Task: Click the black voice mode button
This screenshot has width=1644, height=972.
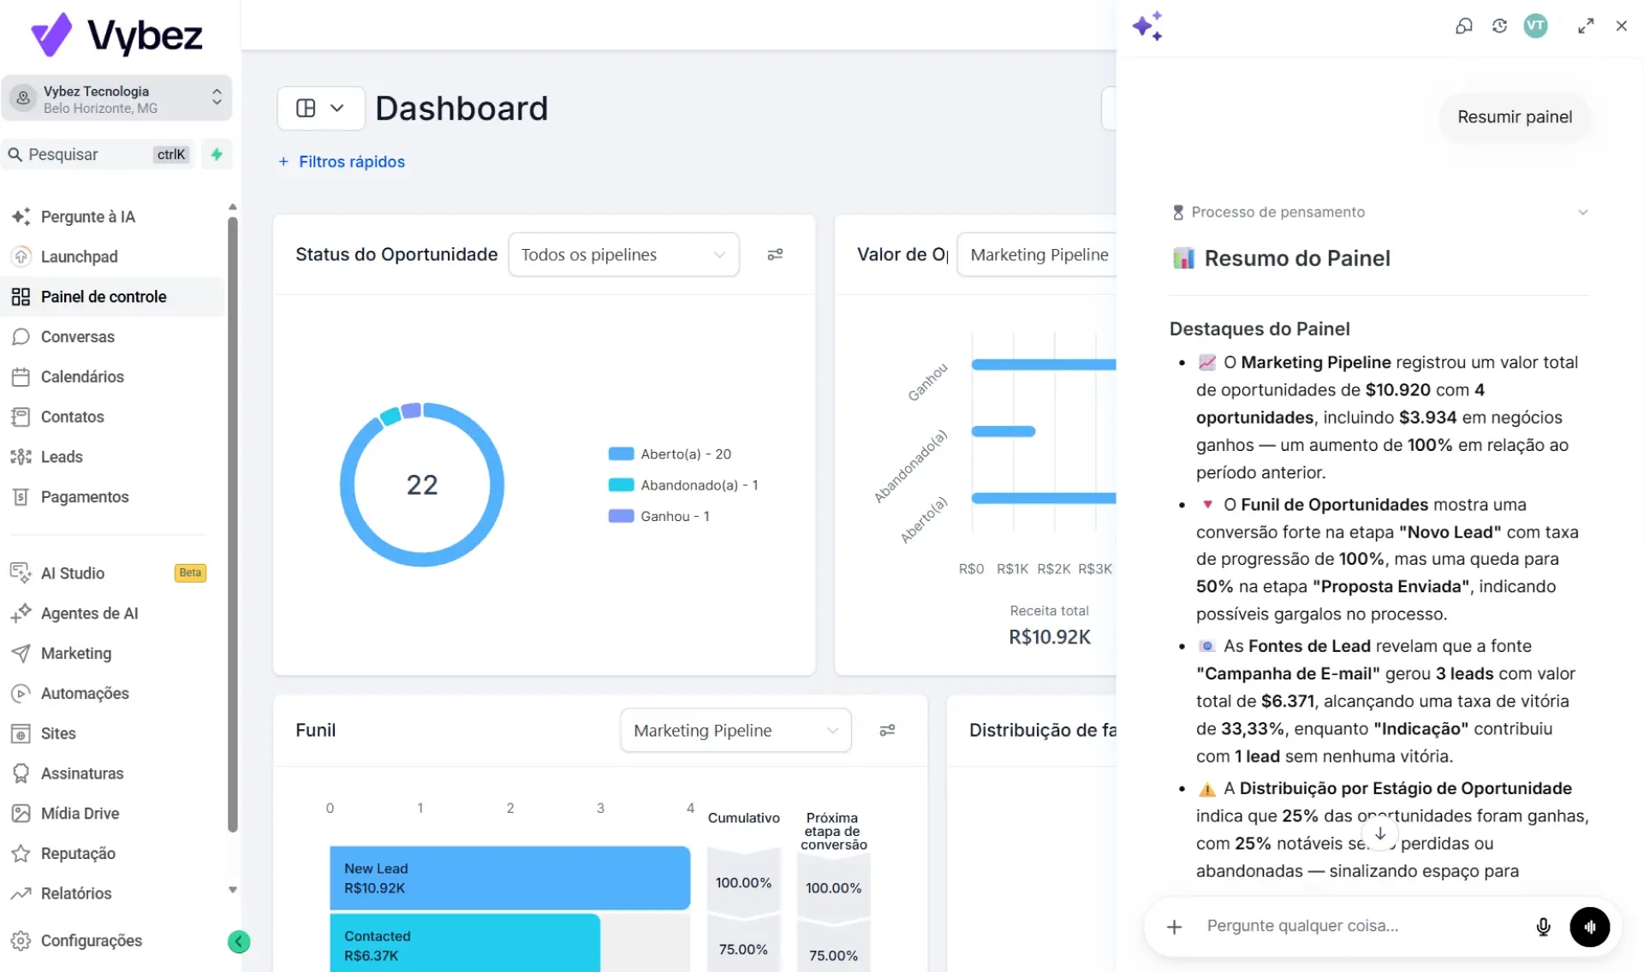Action: click(x=1589, y=927)
